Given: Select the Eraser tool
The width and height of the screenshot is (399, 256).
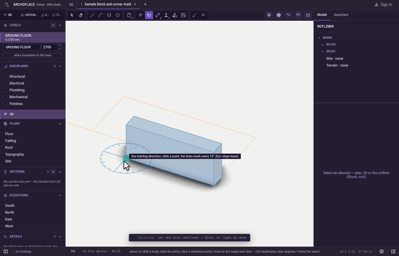Looking at the screenshot, I should click(81, 15).
